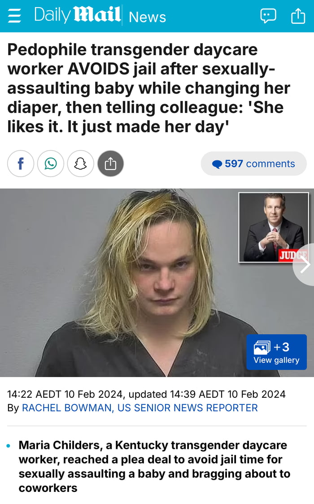
Task: Select the Maria Childers bullet summary
Action: 154,466
